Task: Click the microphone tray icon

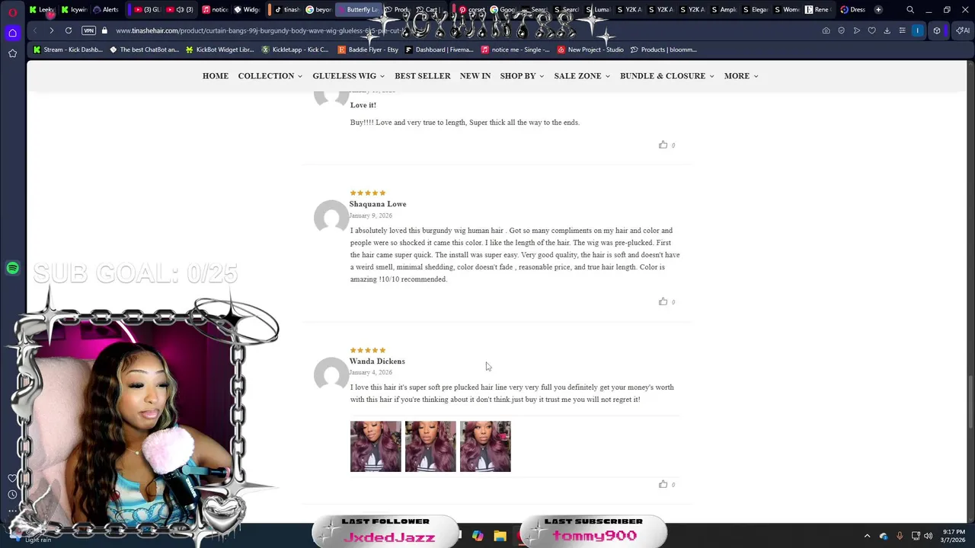Action: [x=900, y=536]
